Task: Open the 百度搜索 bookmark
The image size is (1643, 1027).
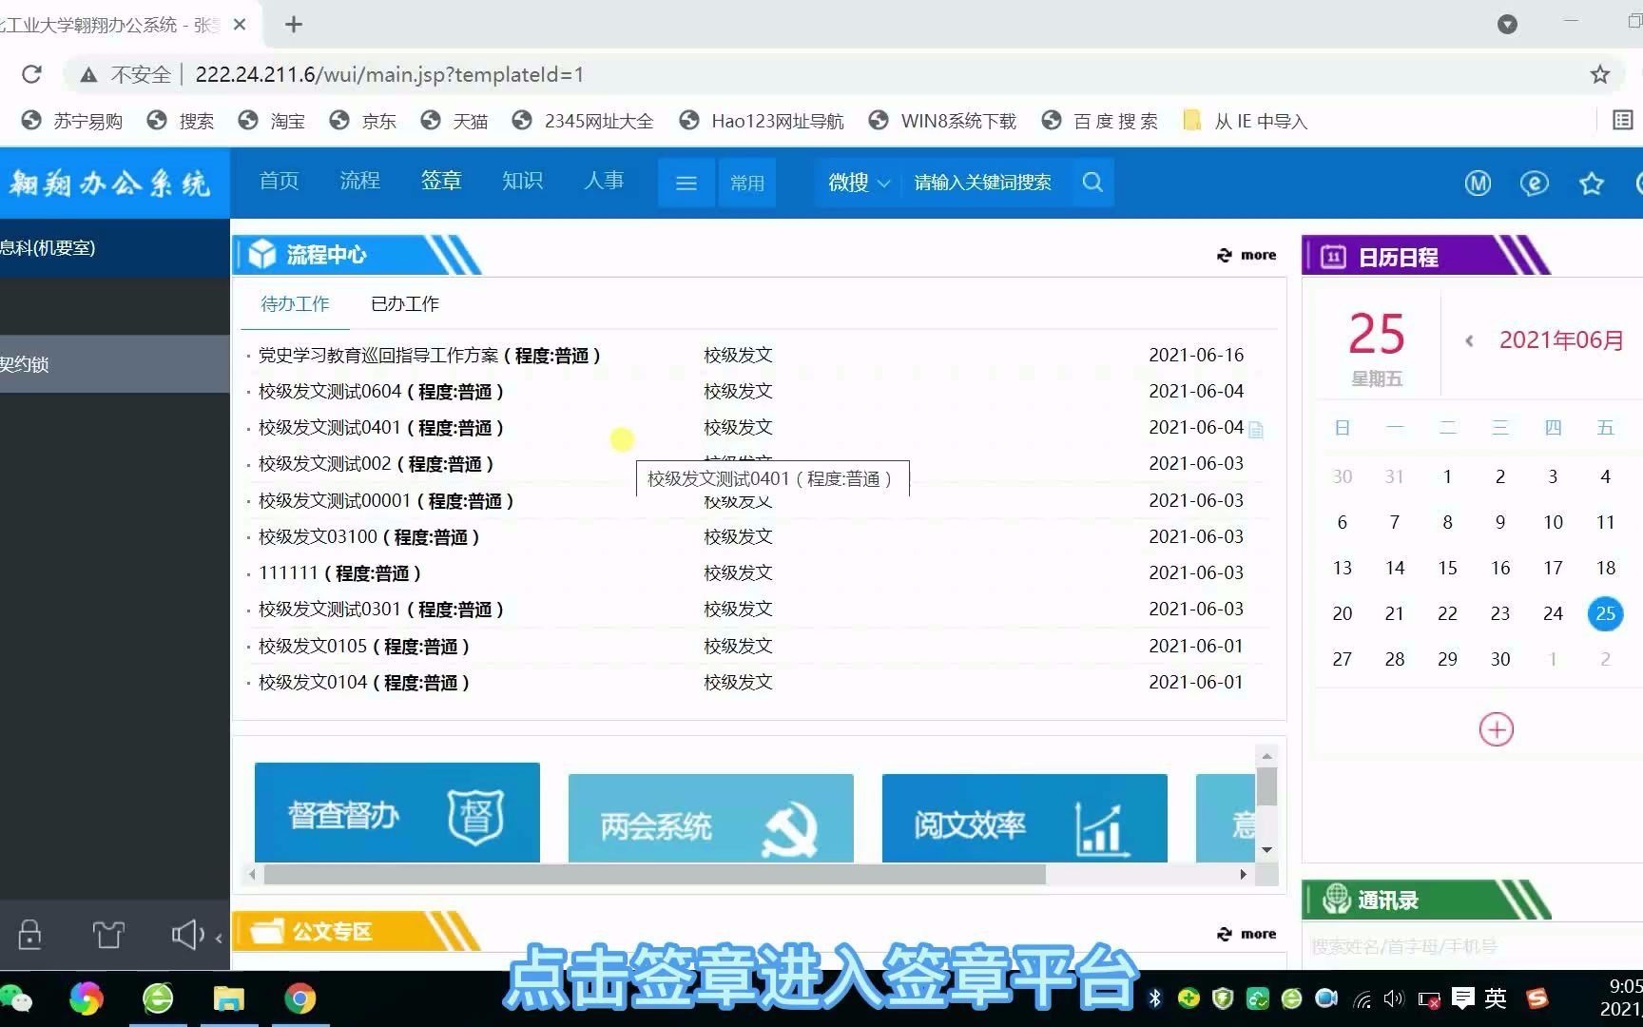Action: pyautogui.click(x=1100, y=121)
